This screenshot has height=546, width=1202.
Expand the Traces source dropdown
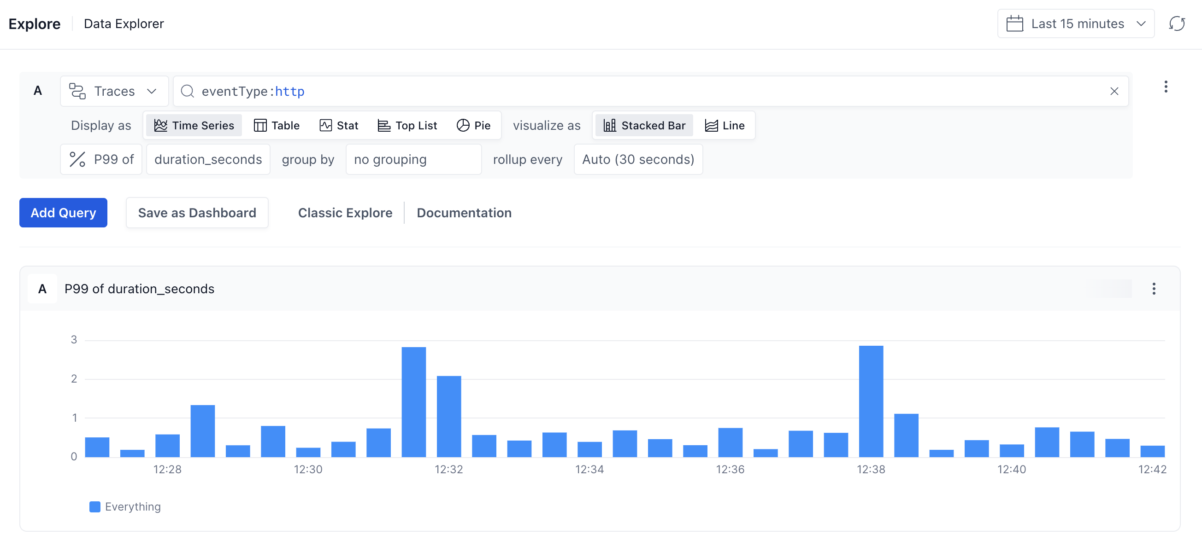coord(151,92)
